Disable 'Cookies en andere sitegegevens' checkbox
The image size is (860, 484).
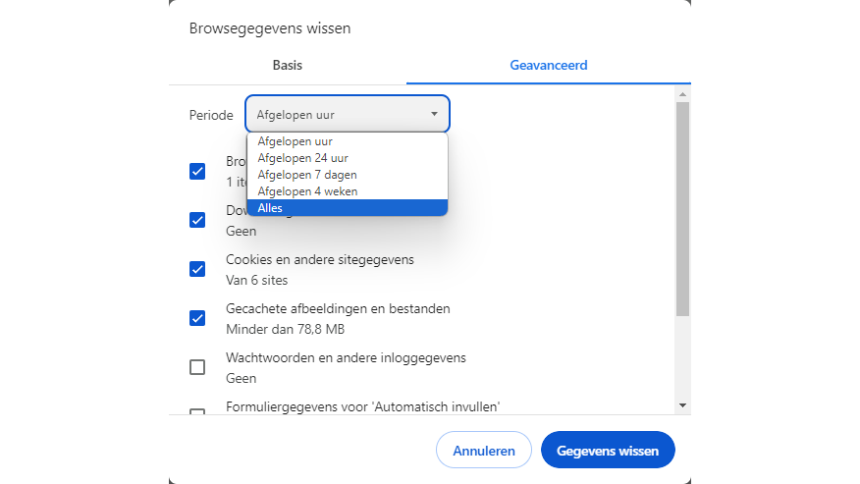[197, 269]
